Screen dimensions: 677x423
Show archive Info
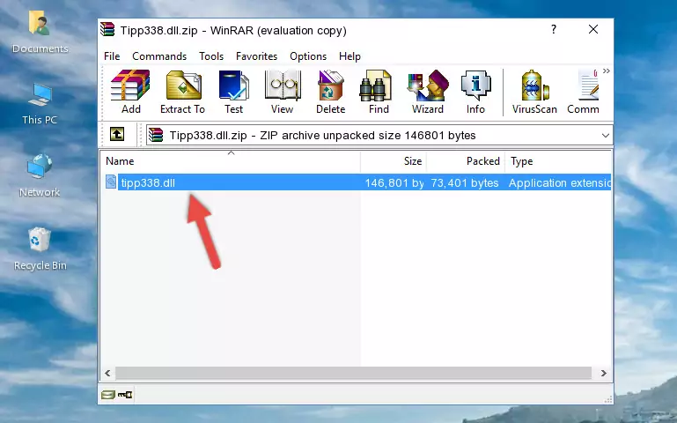point(475,92)
